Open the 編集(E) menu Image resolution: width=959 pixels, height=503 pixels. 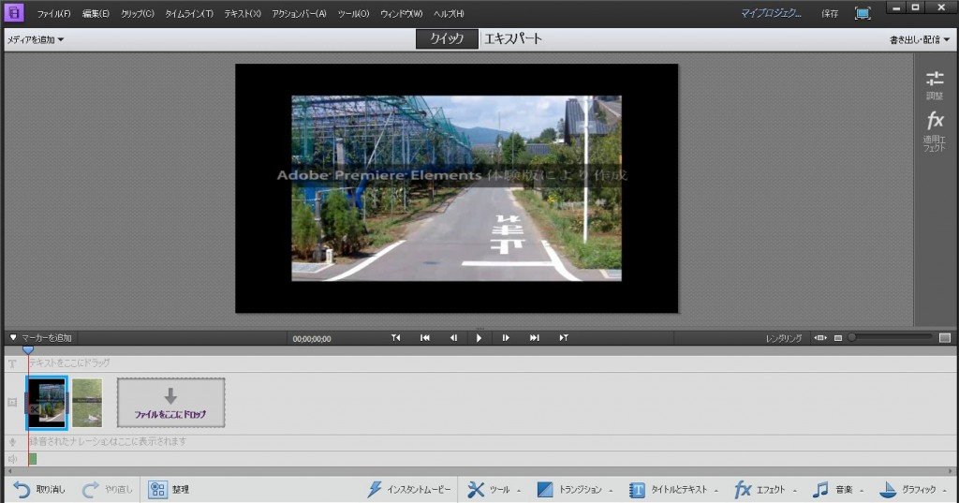pos(96,13)
